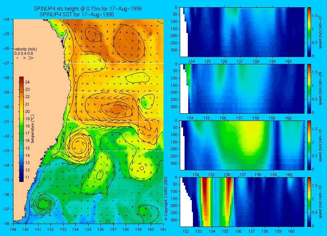Click the '11' value on the temperature color bar
Image resolution: width=327 pixels, height=236 pixels.
[27, 178]
